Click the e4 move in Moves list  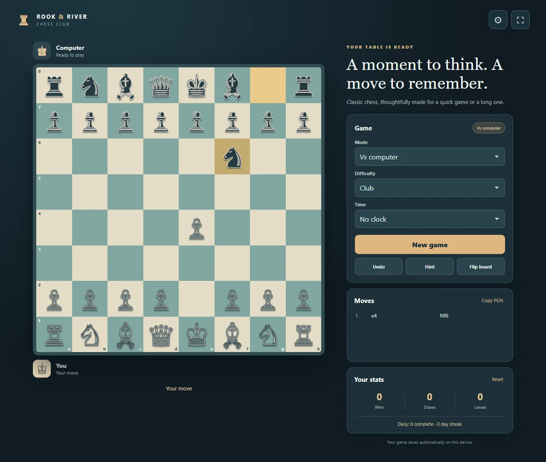[x=374, y=316]
